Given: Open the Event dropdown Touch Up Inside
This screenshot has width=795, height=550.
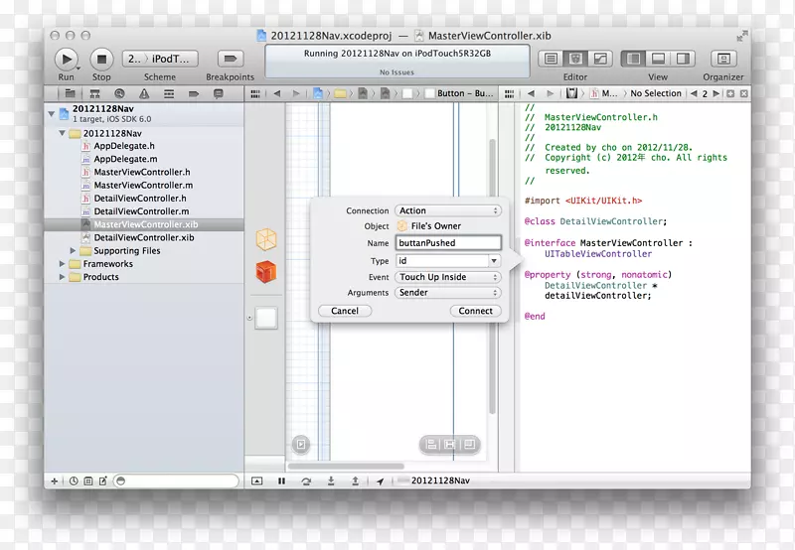Looking at the screenshot, I should click(448, 277).
